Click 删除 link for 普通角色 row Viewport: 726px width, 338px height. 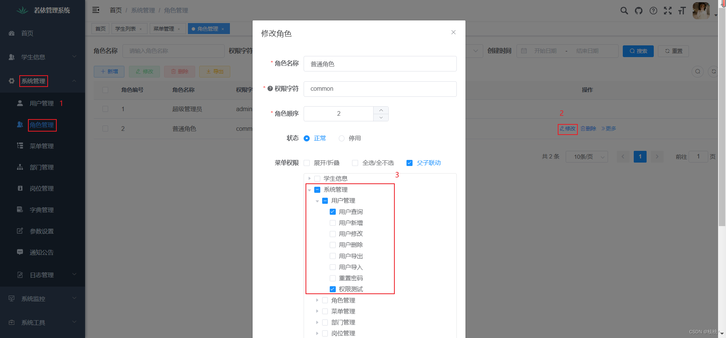coord(589,129)
